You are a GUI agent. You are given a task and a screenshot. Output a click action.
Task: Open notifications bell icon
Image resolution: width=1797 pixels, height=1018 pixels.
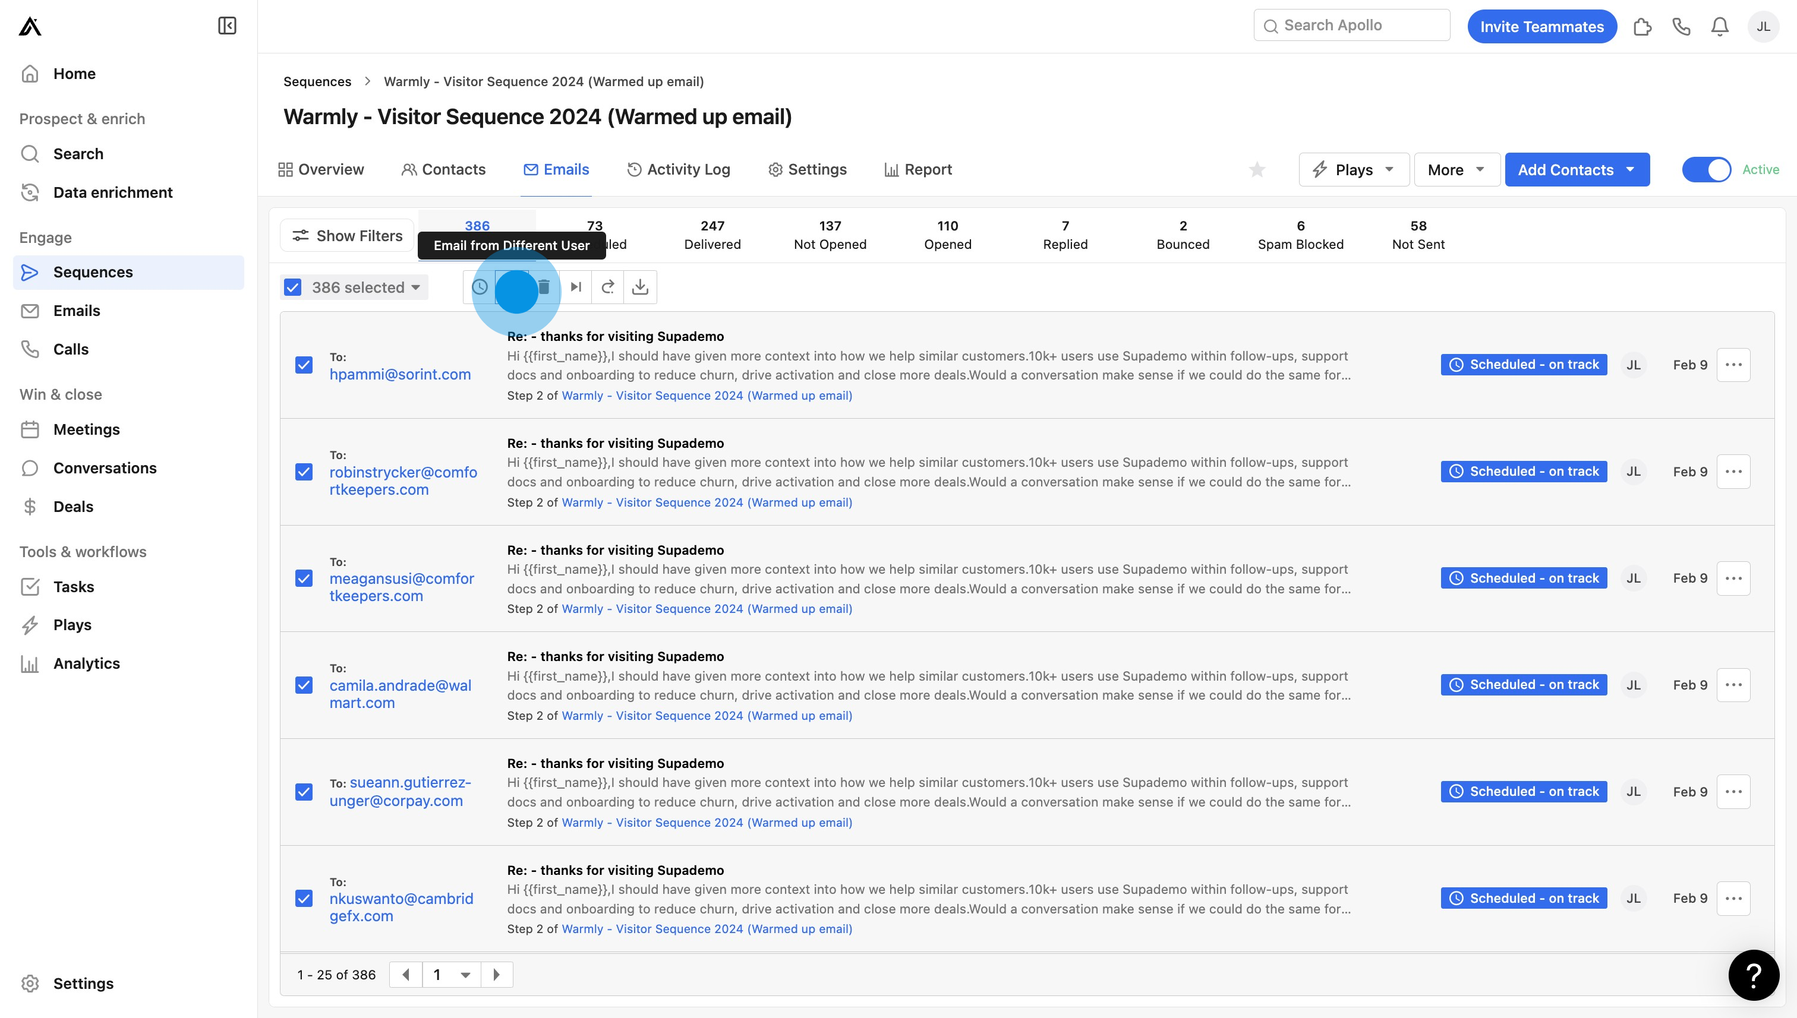[1719, 27]
